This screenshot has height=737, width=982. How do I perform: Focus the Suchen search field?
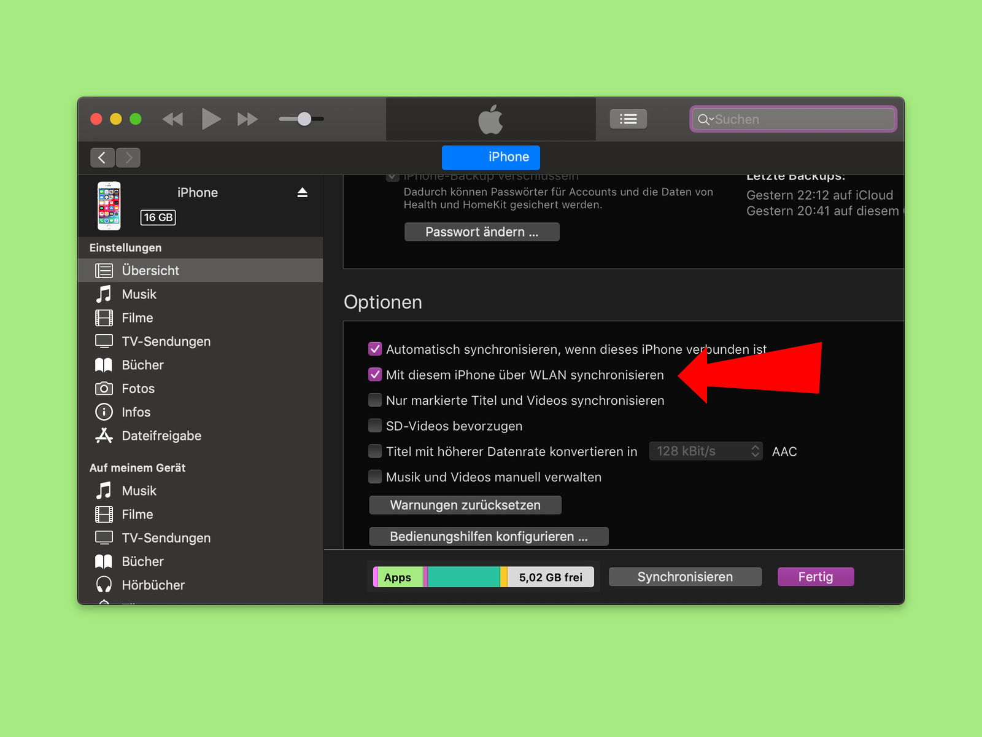pos(793,119)
